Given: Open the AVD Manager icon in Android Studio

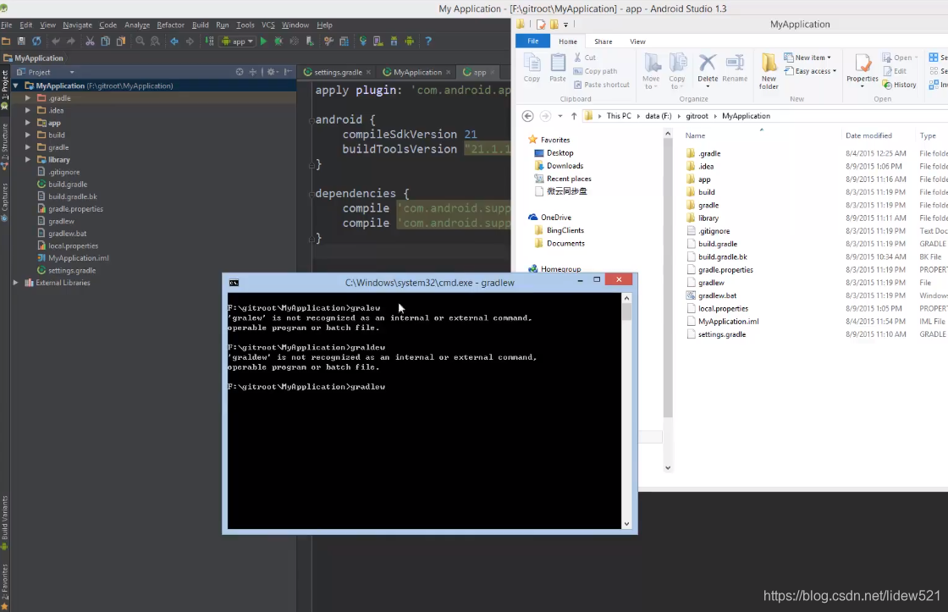Looking at the screenshot, I should coord(378,41).
